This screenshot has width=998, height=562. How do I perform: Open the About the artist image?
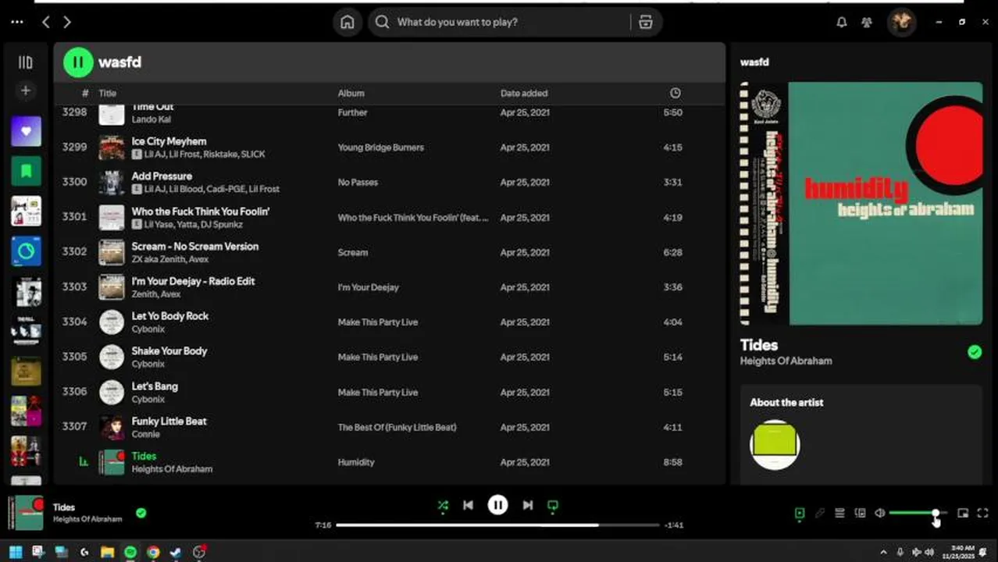tap(775, 445)
